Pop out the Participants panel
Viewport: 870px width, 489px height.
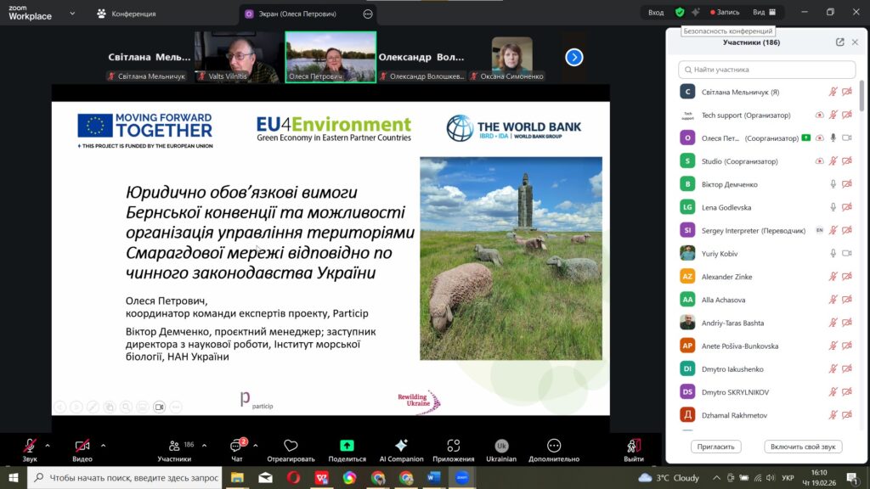[839, 42]
